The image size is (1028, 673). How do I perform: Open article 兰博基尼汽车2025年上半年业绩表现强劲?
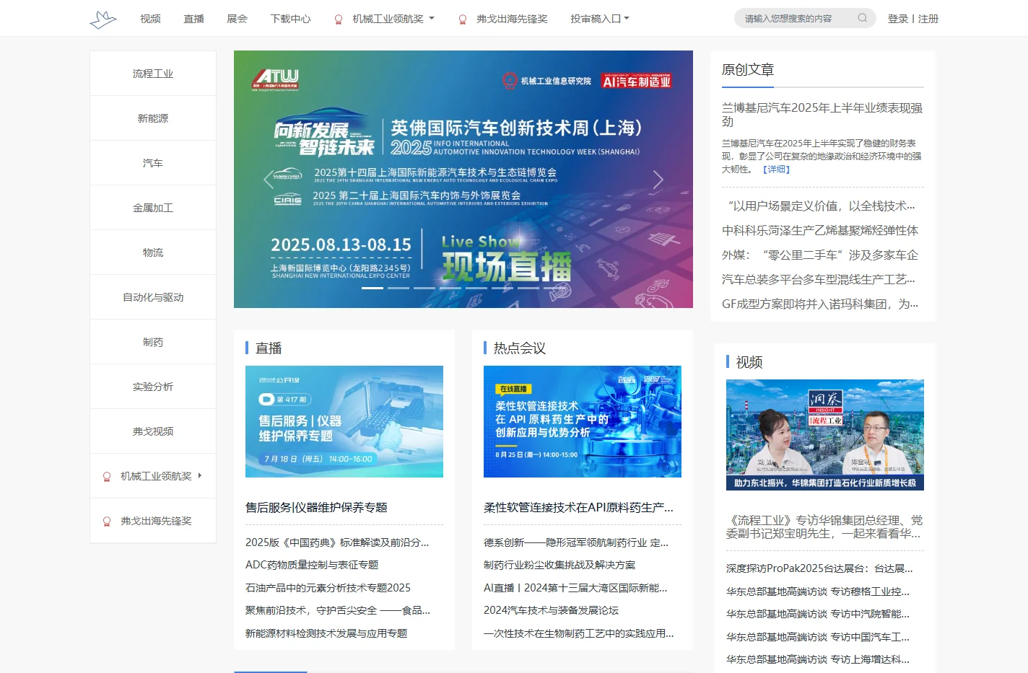point(822,115)
